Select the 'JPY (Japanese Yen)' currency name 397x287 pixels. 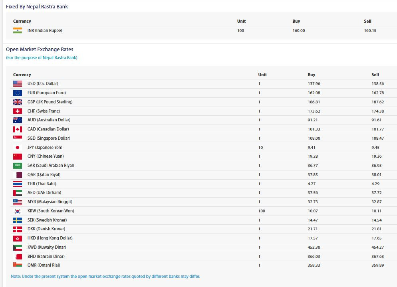(45, 148)
